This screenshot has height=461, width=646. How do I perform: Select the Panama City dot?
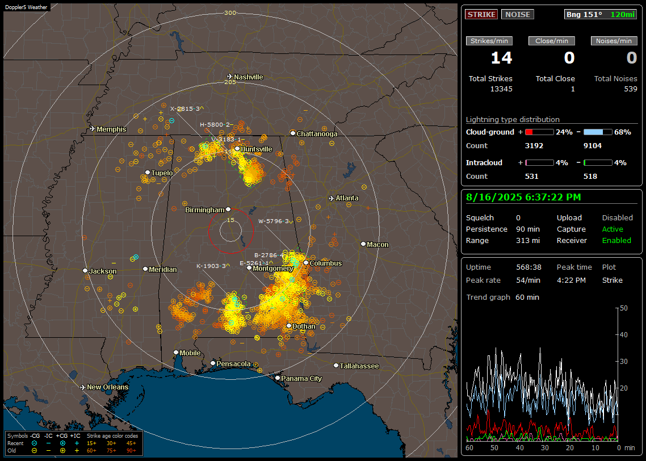[278, 378]
